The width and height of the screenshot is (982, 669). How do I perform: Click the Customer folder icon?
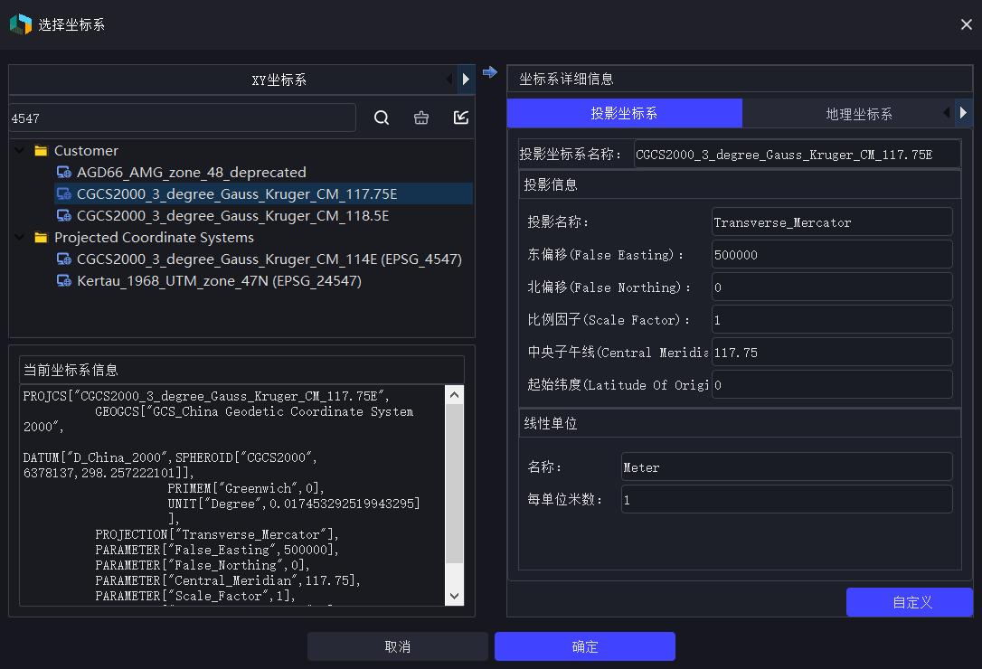pyautogui.click(x=42, y=150)
